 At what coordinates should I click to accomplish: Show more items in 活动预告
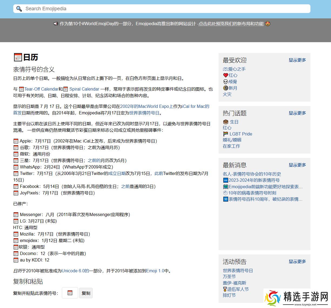297,261
